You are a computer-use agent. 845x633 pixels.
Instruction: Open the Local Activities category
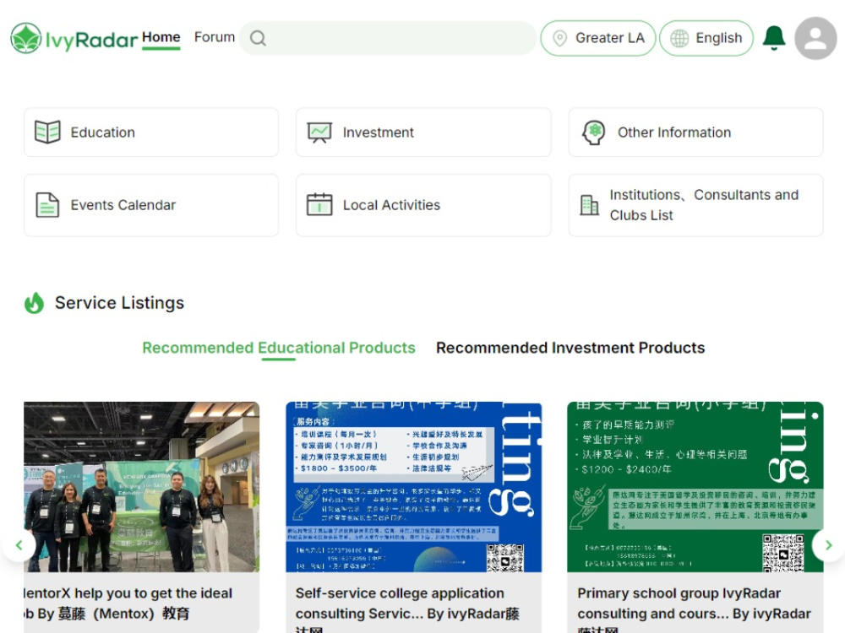pyautogui.click(x=423, y=205)
